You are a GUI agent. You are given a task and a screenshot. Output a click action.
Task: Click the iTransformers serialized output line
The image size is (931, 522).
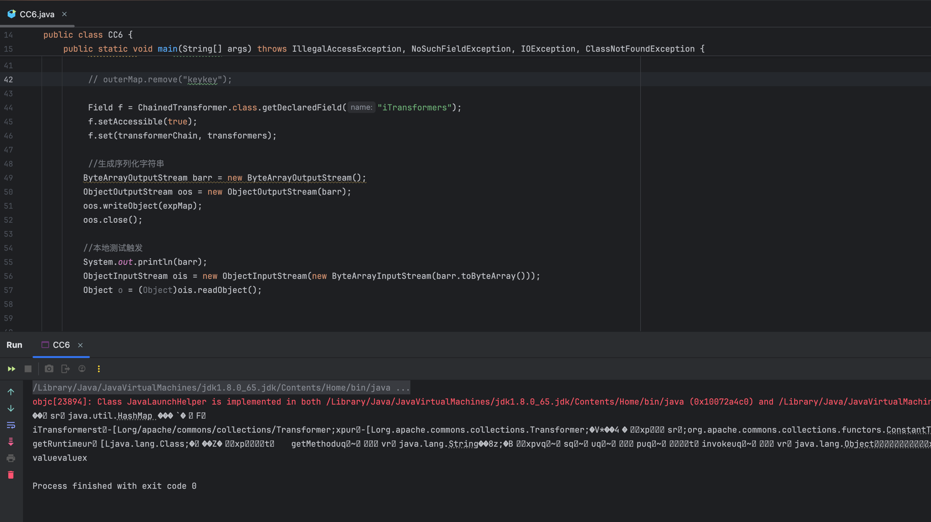tap(481, 430)
